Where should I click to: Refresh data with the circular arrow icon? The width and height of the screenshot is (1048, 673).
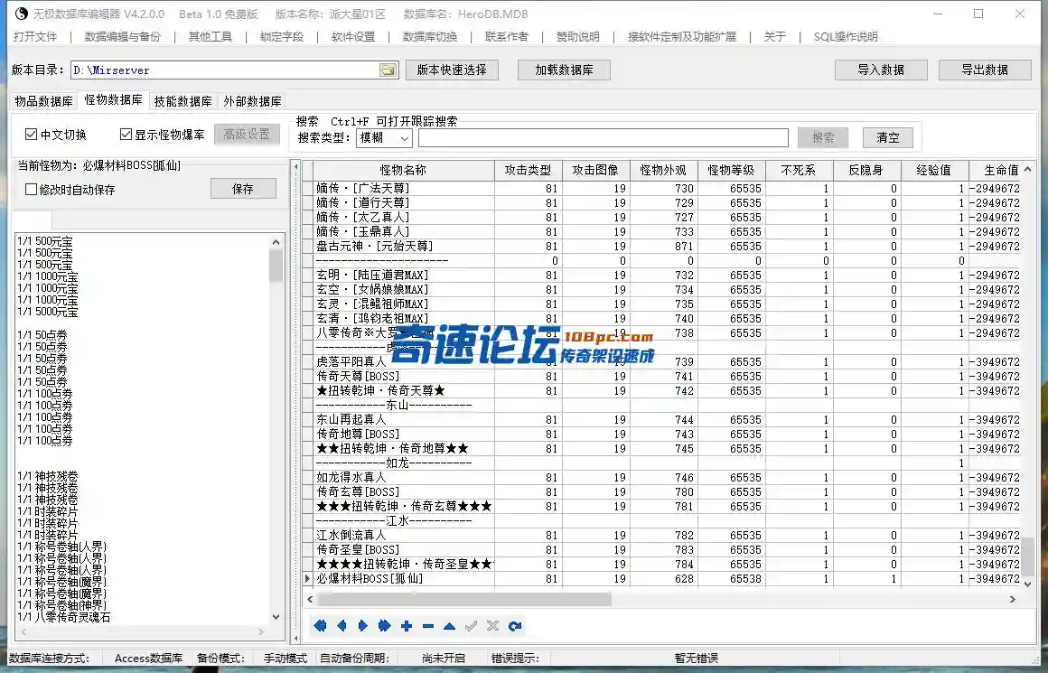(515, 625)
